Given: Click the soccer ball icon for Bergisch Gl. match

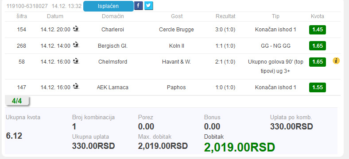Looking at the screenshot, I should pyautogui.click(x=76, y=45).
